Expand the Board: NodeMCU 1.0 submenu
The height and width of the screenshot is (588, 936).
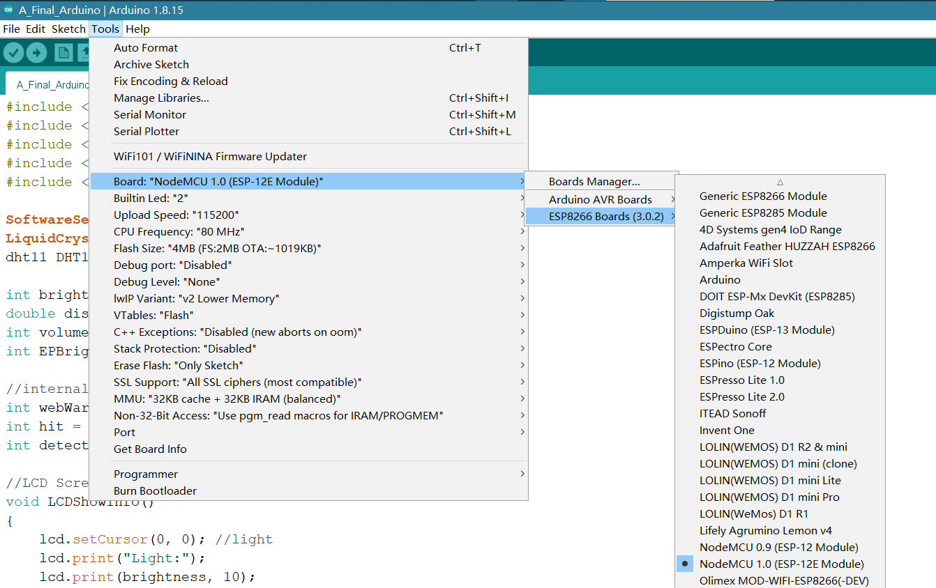309,182
